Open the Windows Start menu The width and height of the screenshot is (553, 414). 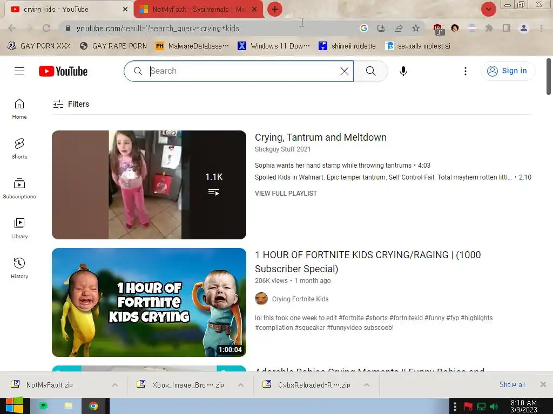tap(15, 405)
